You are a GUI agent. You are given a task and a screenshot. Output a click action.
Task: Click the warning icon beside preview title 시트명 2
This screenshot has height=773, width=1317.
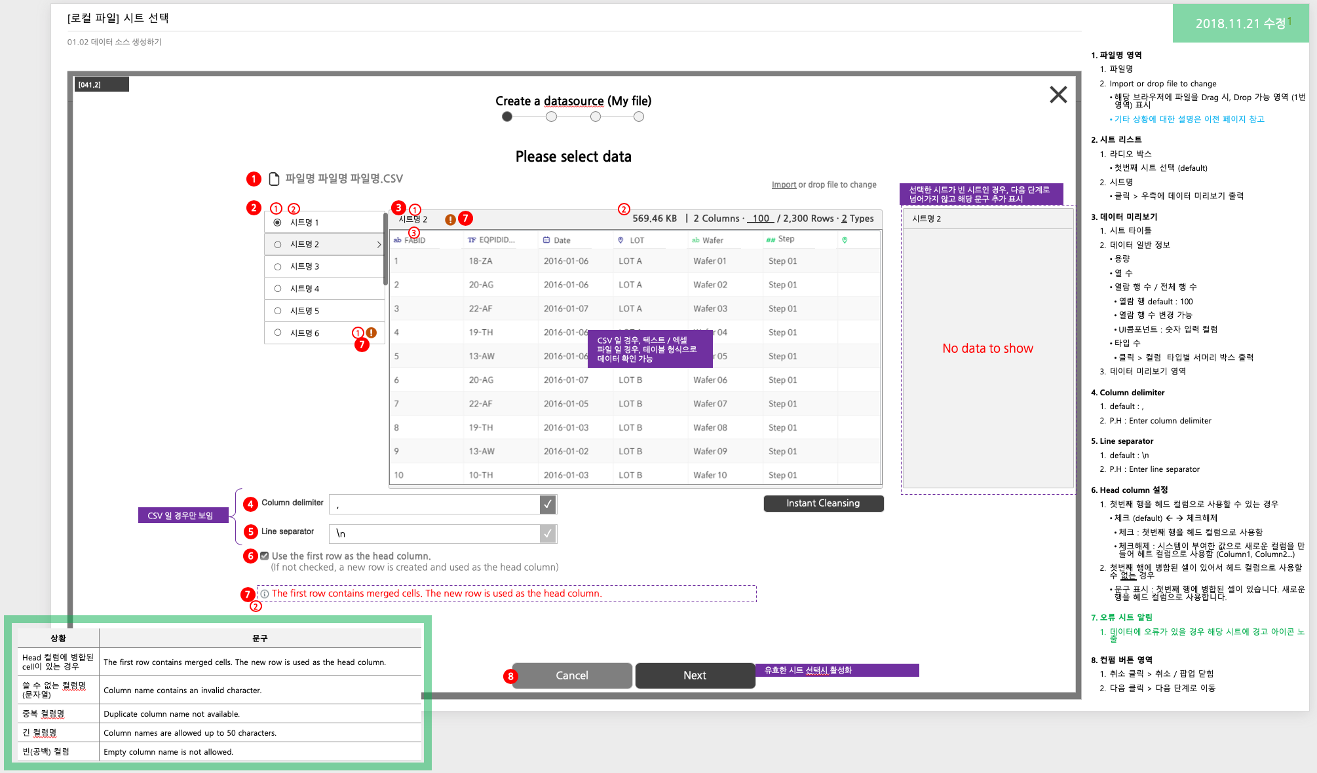tap(450, 220)
